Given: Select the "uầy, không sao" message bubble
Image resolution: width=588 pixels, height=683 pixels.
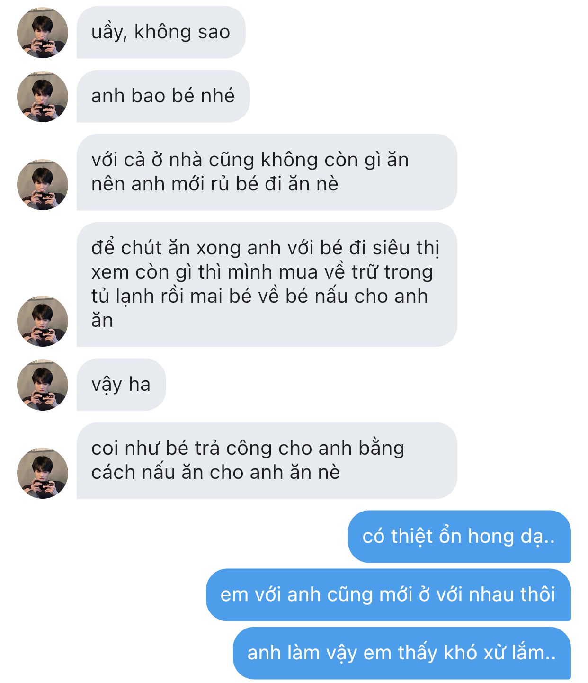Looking at the screenshot, I should pyautogui.click(x=161, y=32).
